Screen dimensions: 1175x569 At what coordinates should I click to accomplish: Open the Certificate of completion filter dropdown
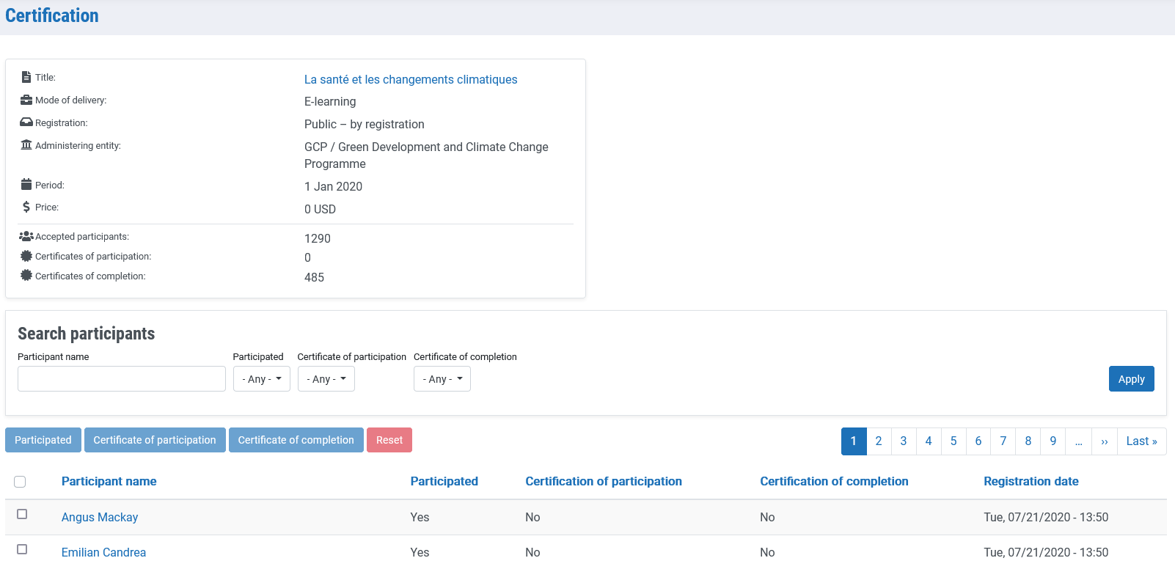(442, 379)
